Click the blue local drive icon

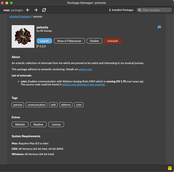159,27
